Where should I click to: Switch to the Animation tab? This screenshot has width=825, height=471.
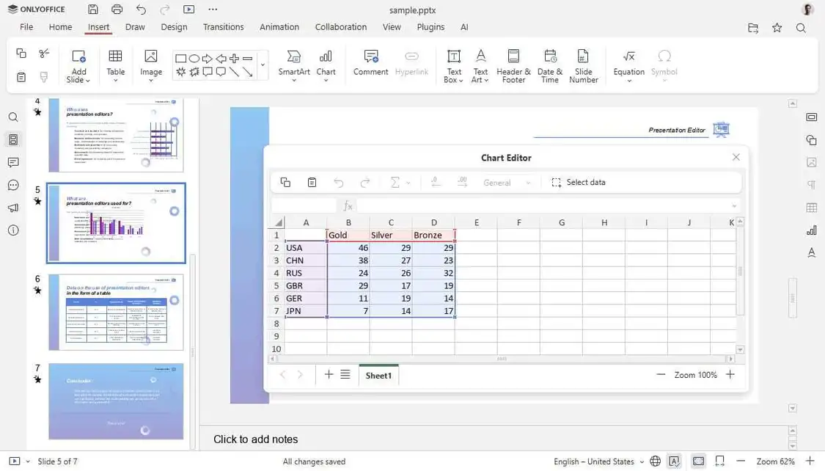click(279, 26)
